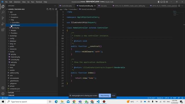
Task: Open Microsoft Edge from taskbar
Action: point(56,101)
